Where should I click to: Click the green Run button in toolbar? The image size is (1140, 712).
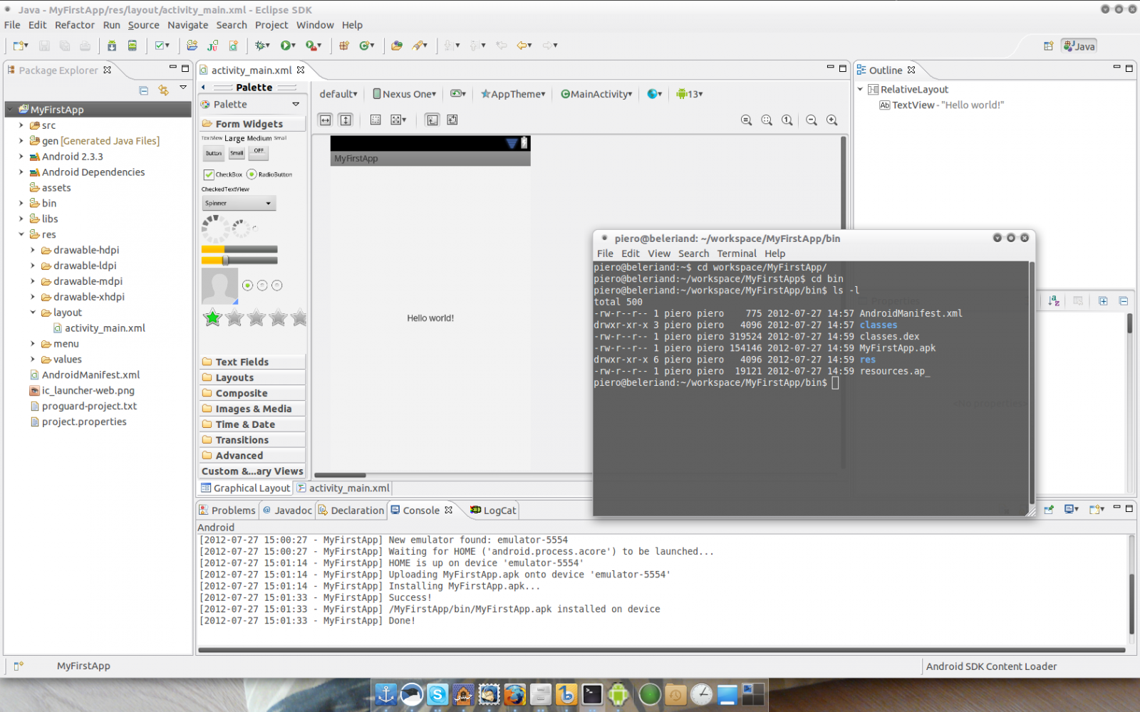[x=286, y=46]
